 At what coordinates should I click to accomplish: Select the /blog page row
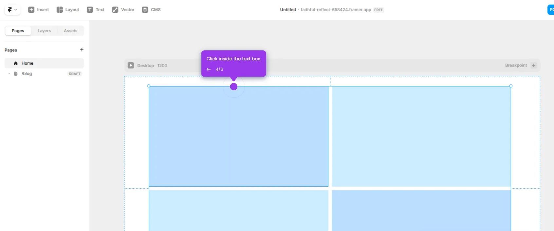point(44,74)
